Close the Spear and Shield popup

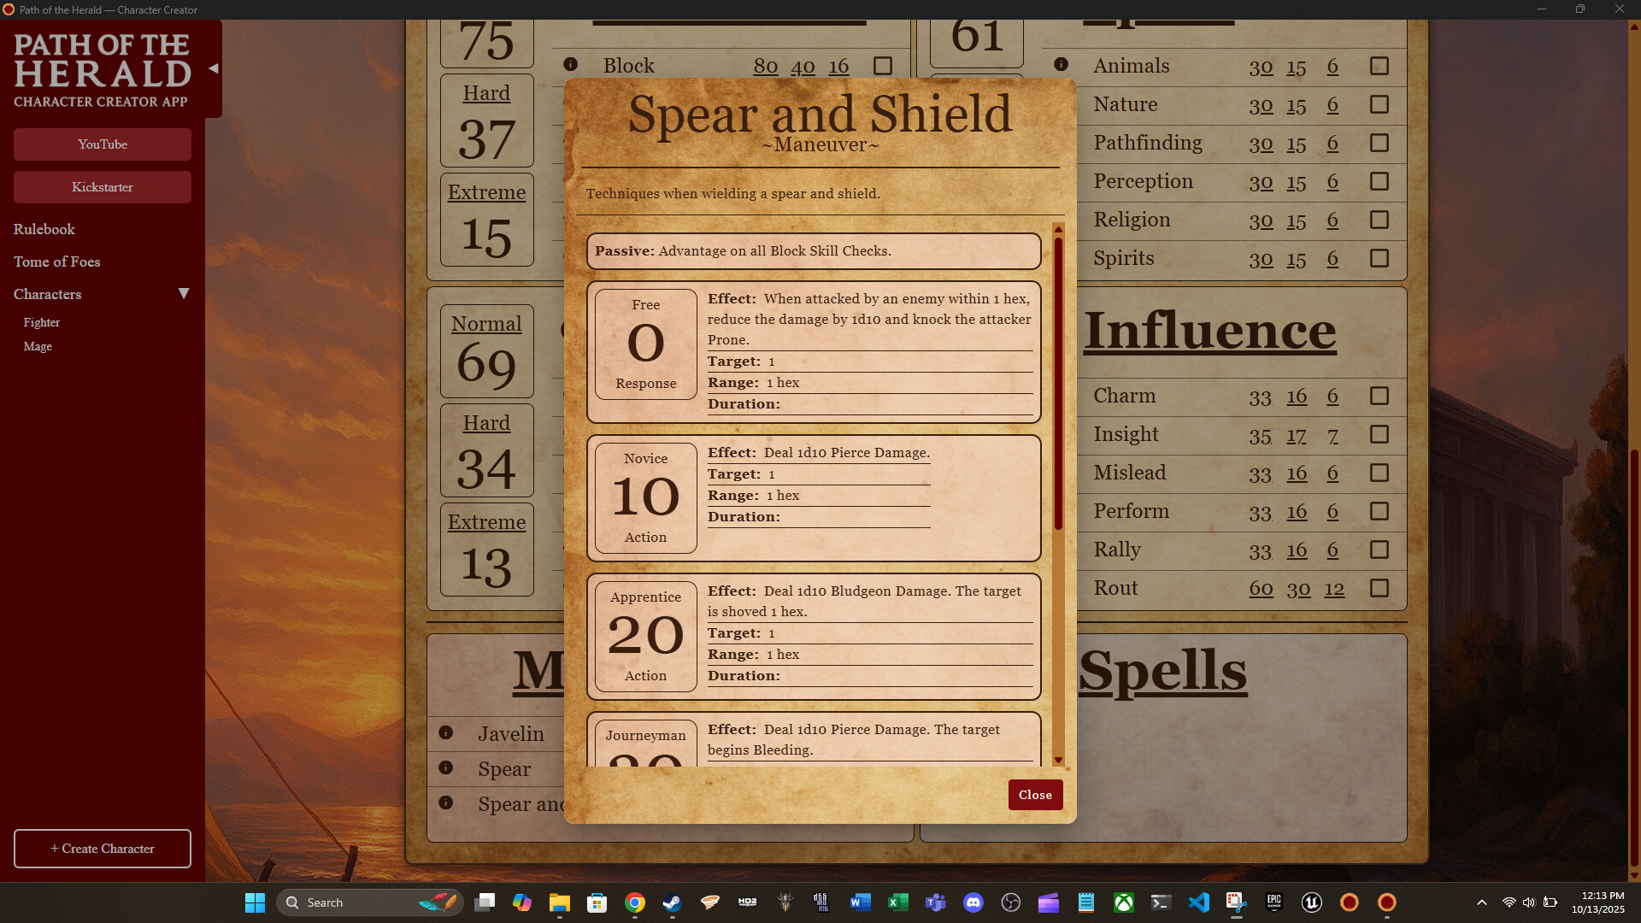1035,795
